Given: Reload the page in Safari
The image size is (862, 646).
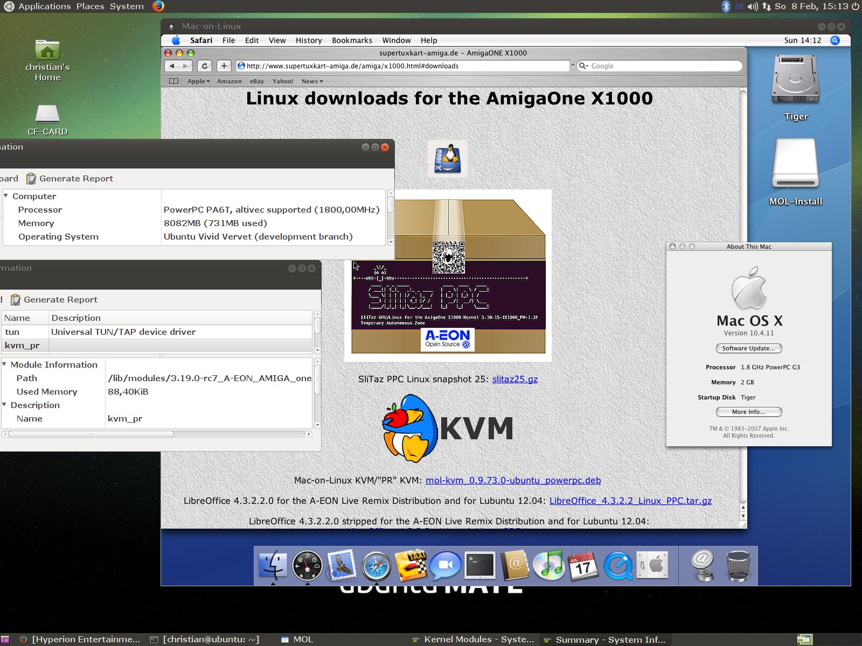Looking at the screenshot, I should (204, 66).
